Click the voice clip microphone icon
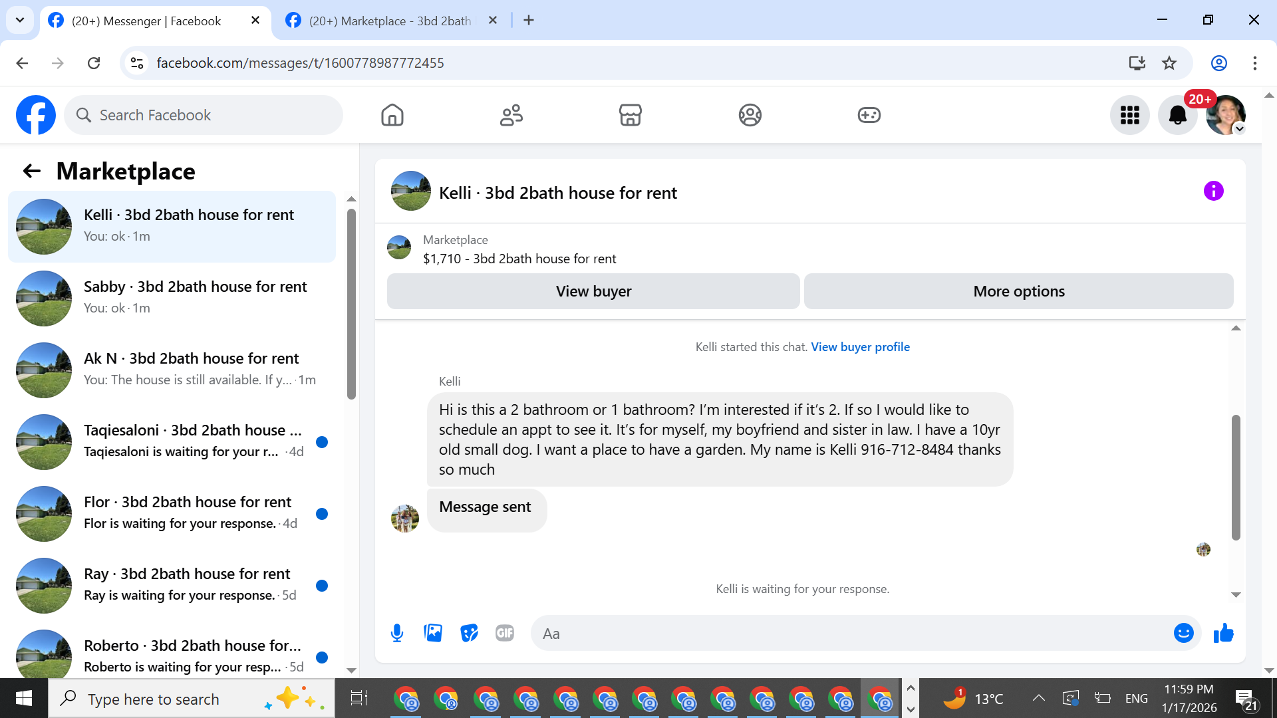The height and width of the screenshot is (718, 1277). 397,633
